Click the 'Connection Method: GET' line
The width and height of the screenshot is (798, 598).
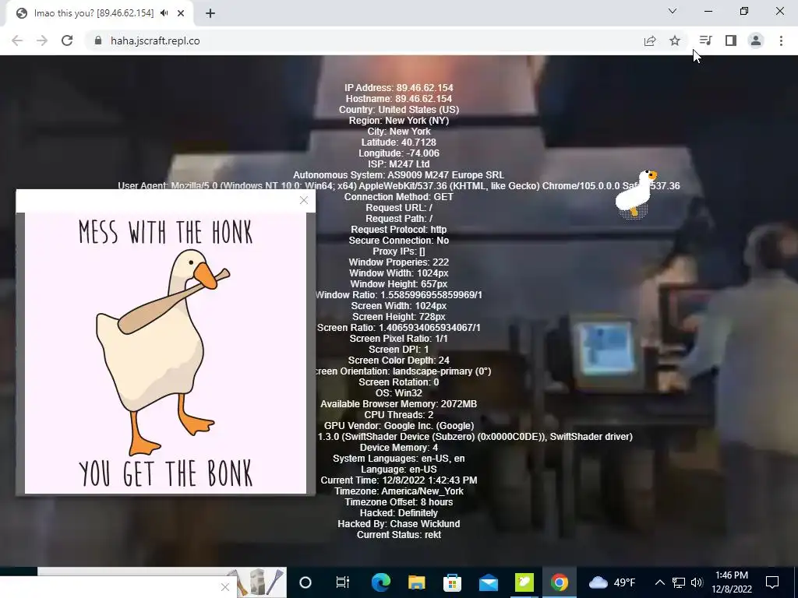click(399, 197)
